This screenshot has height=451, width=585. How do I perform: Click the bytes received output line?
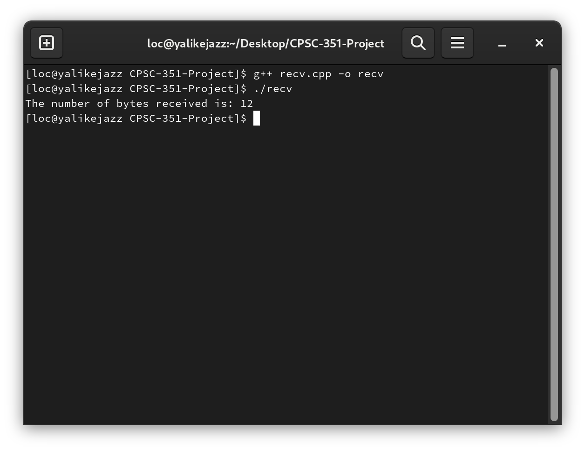click(139, 103)
